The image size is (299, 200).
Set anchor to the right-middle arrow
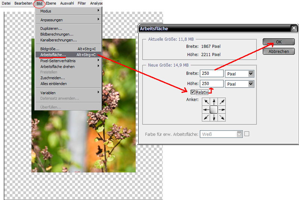tap(222, 109)
